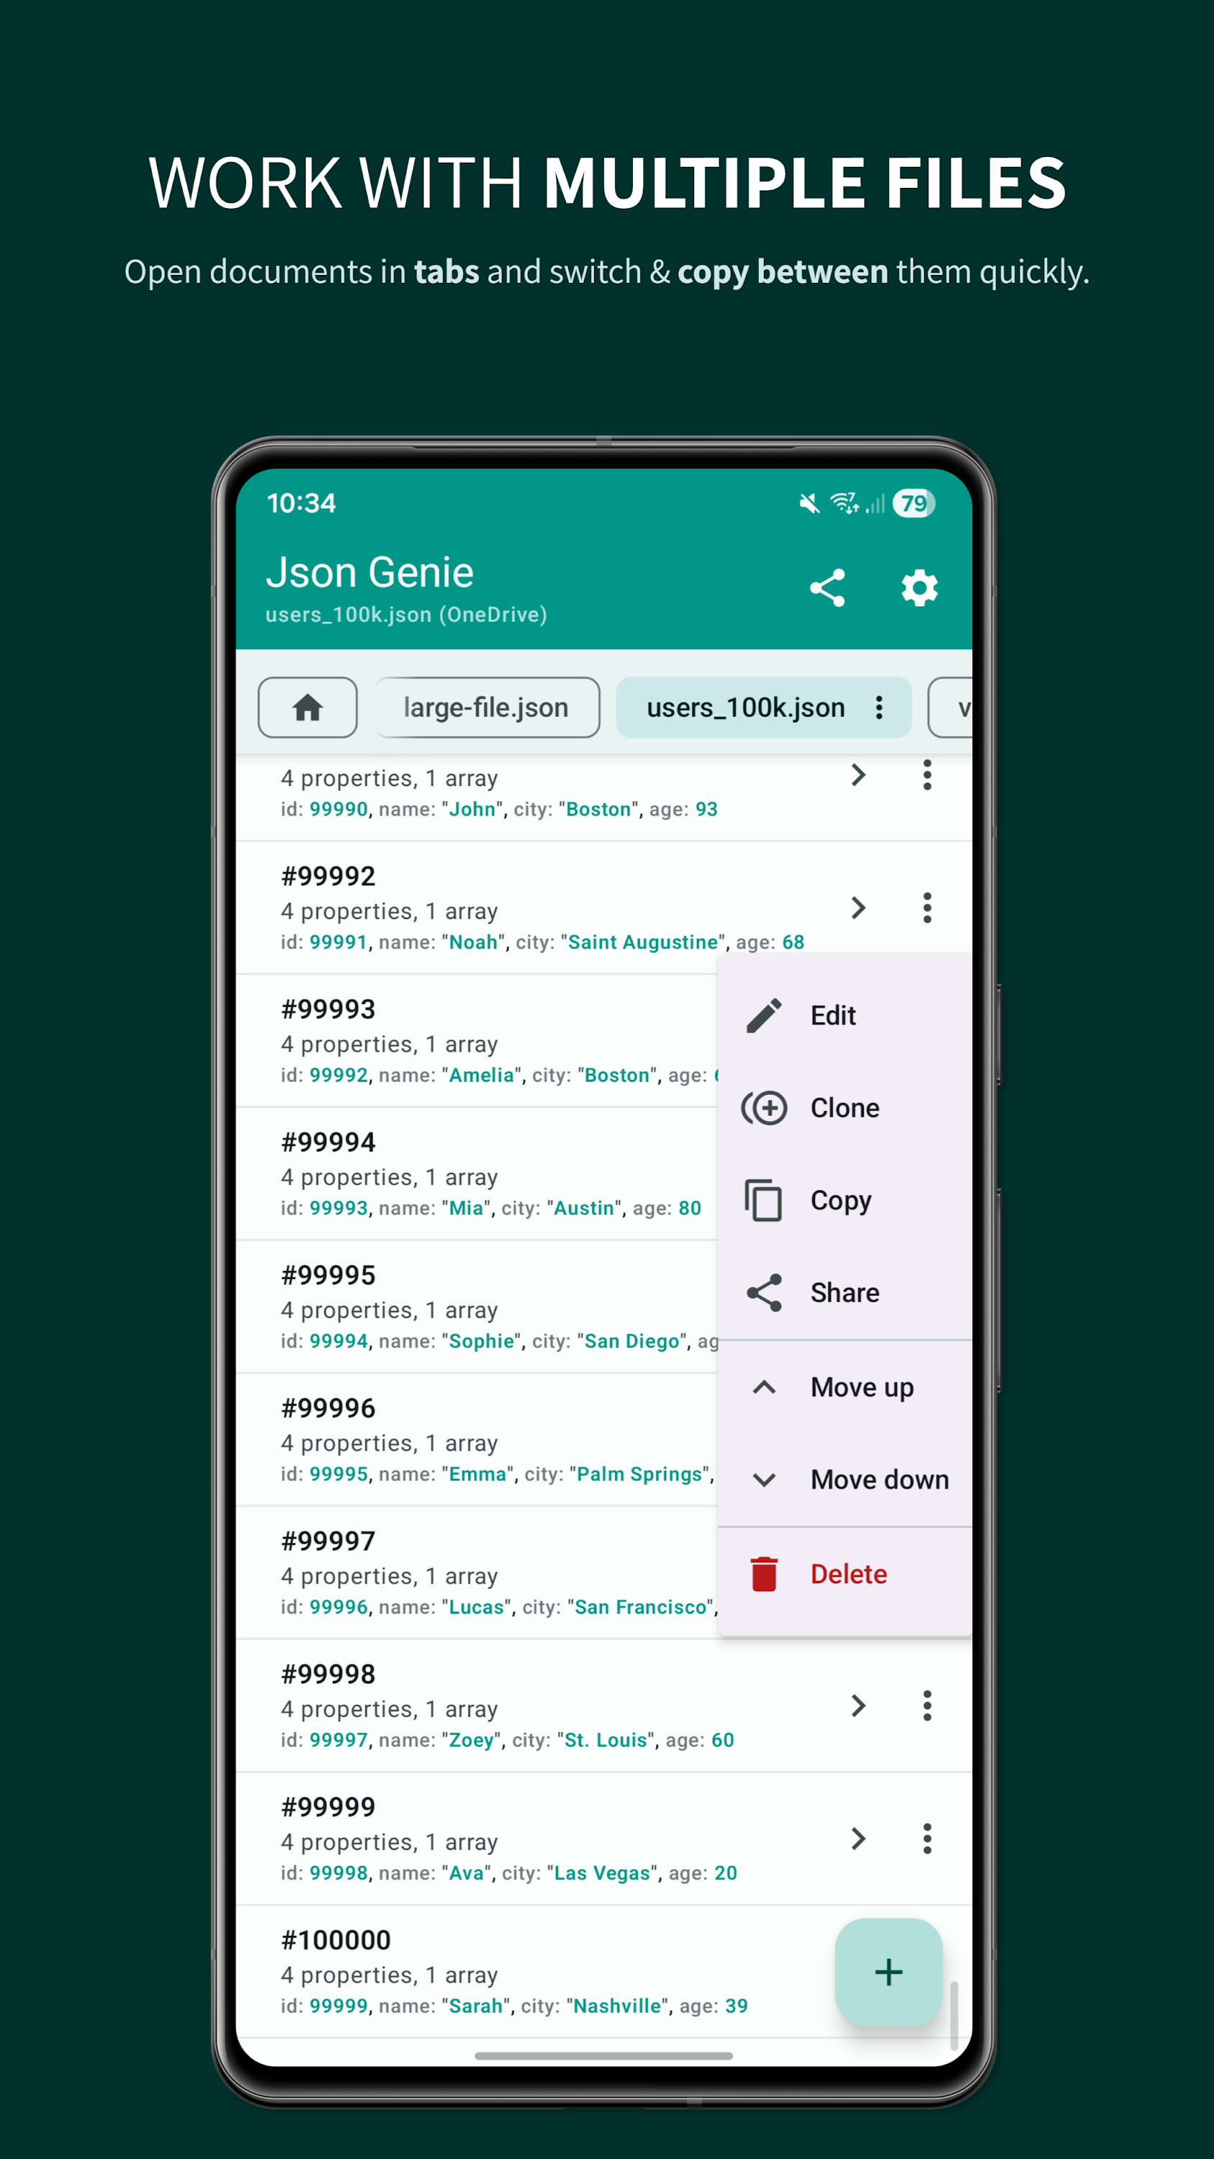Choose Edit from the context menu

pyautogui.click(x=844, y=1015)
